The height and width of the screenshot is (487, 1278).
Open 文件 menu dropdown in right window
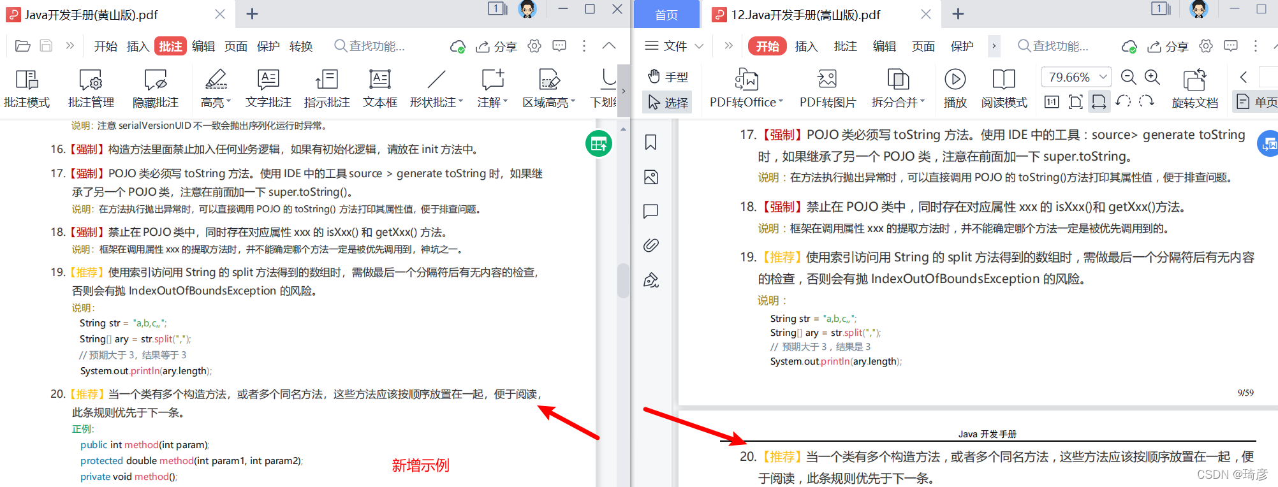click(674, 46)
